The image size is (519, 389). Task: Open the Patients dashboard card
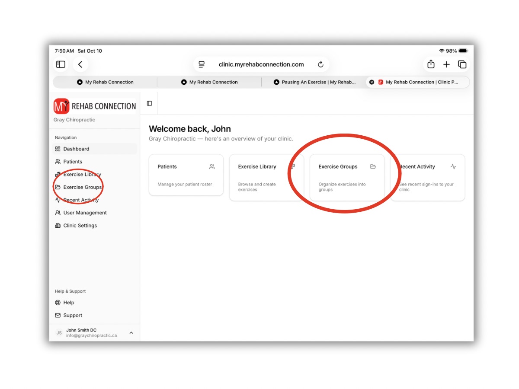tap(186, 175)
